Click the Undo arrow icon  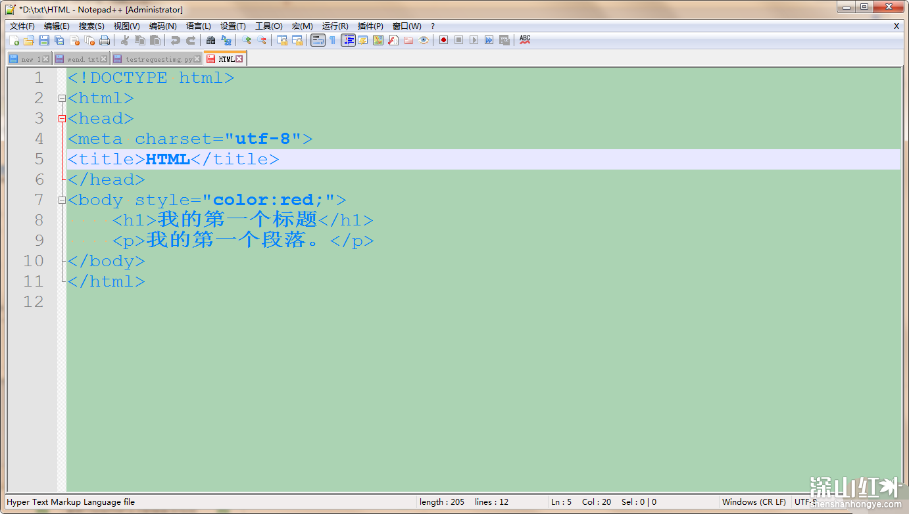pyautogui.click(x=175, y=40)
